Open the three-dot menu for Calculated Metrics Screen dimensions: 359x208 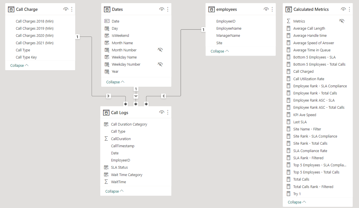[x=349, y=9]
